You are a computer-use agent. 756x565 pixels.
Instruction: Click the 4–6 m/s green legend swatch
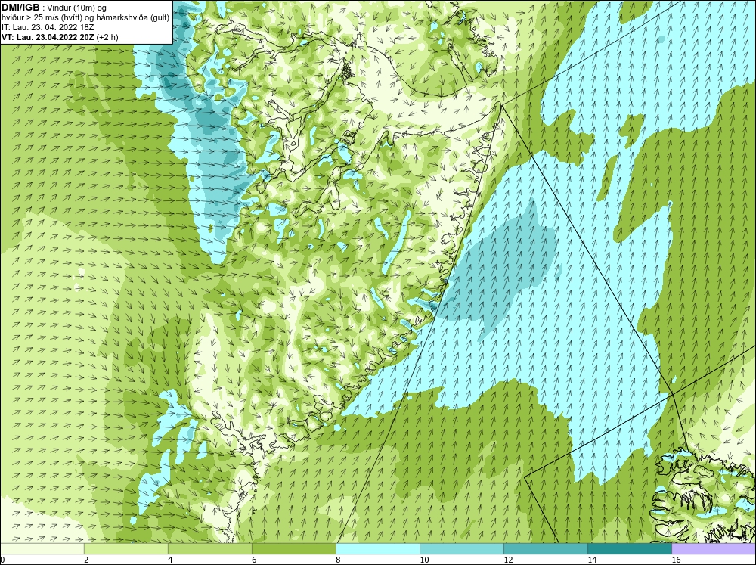[210, 548]
